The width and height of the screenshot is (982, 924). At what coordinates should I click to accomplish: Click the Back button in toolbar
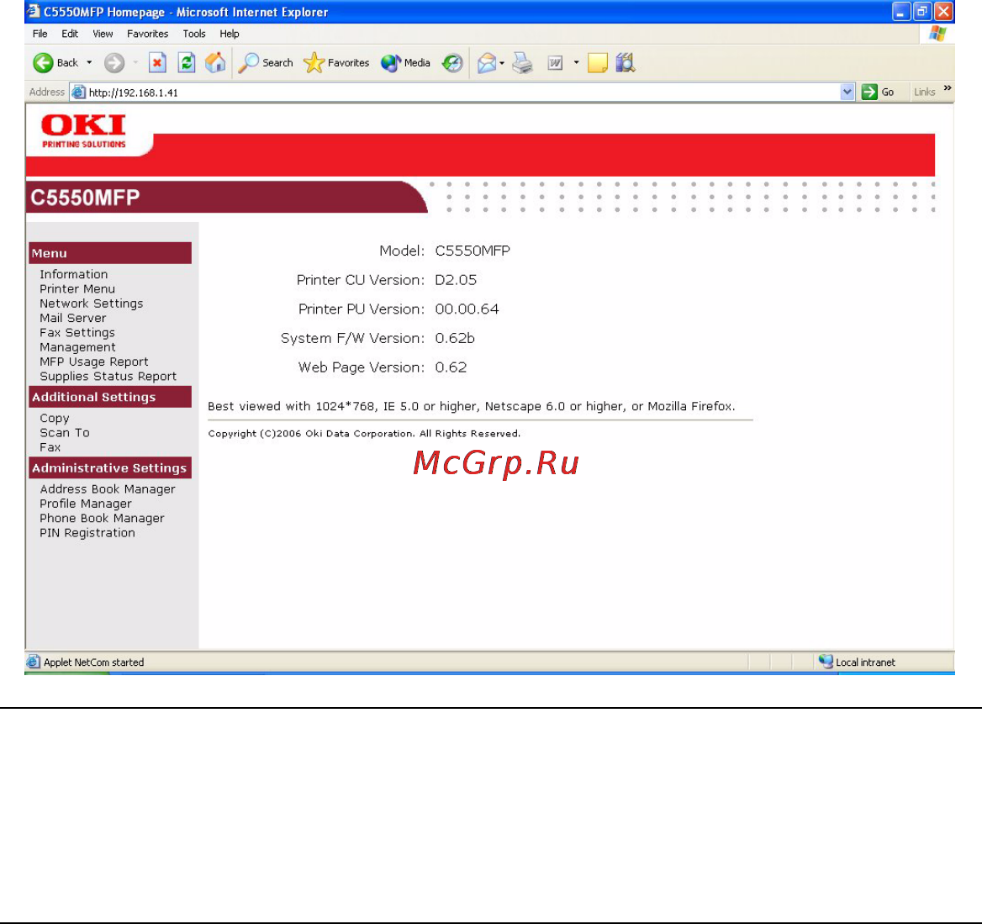coord(55,63)
